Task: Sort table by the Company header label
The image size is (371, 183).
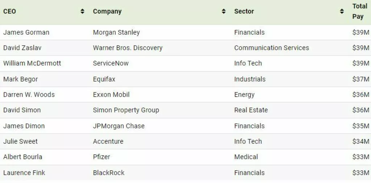Action: point(107,12)
